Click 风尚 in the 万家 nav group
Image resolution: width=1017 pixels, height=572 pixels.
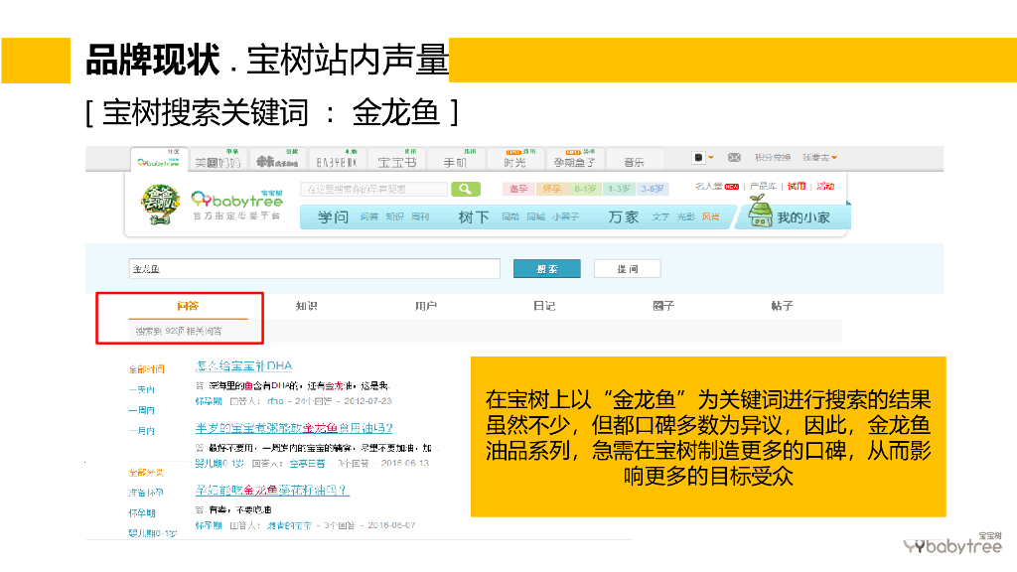pos(711,216)
